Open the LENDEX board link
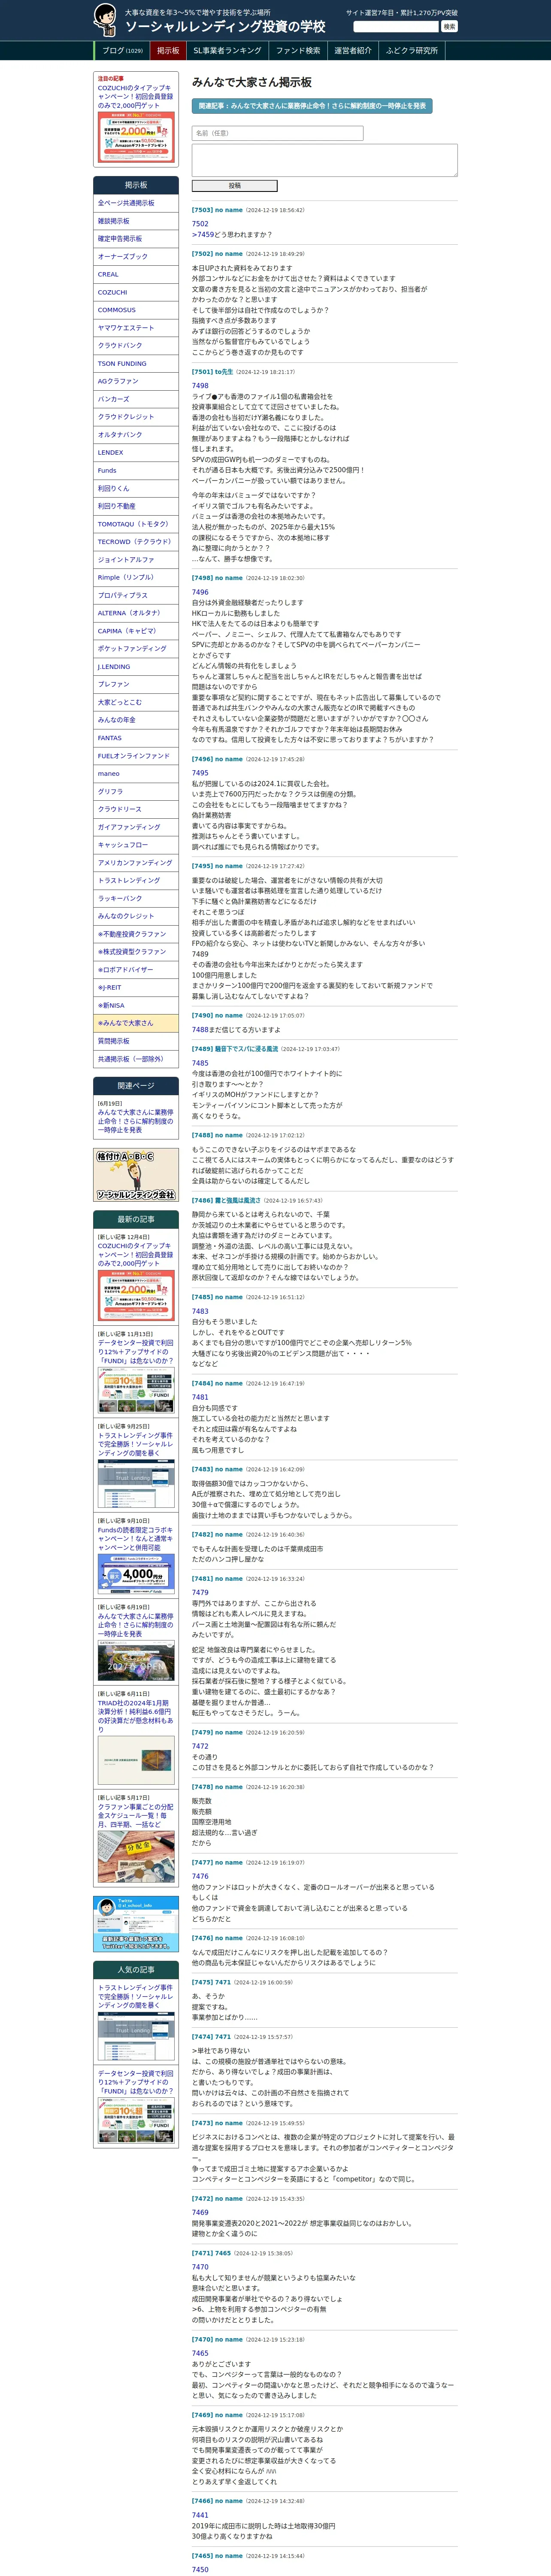This screenshot has width=551, height=2576. point(136,452)
